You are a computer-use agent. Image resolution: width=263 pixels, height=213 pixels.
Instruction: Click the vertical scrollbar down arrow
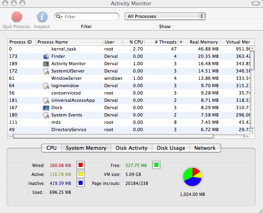click(x=252, y=132)
